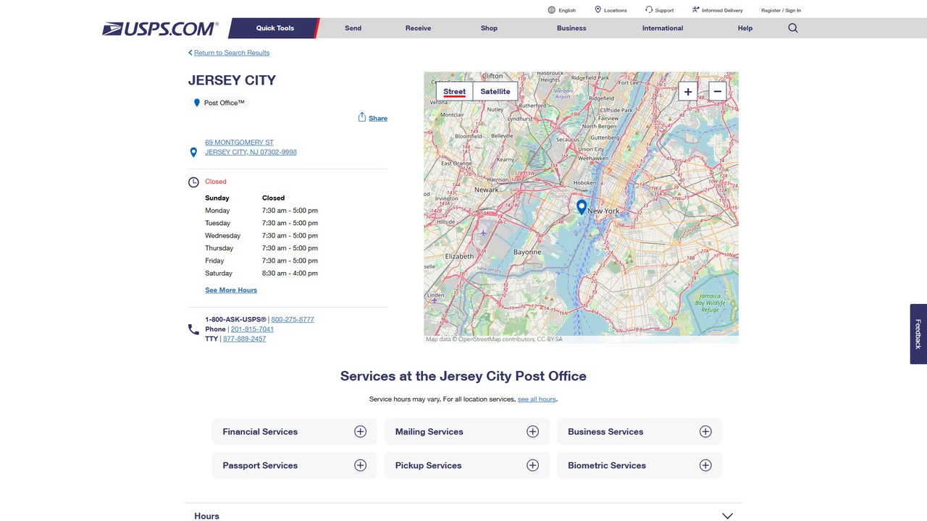Click the see all hours link
Screen dimensions: 927x521
537,399
